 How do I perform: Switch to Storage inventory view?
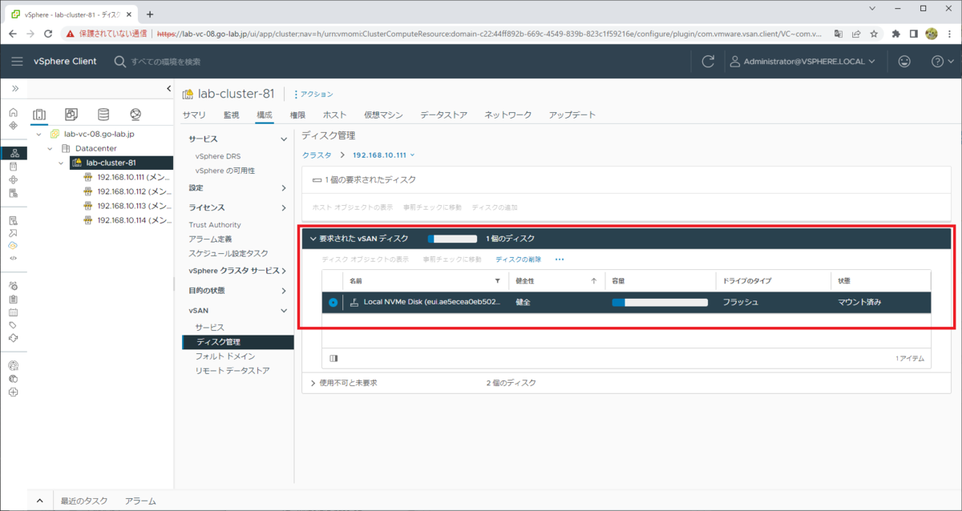103,115
